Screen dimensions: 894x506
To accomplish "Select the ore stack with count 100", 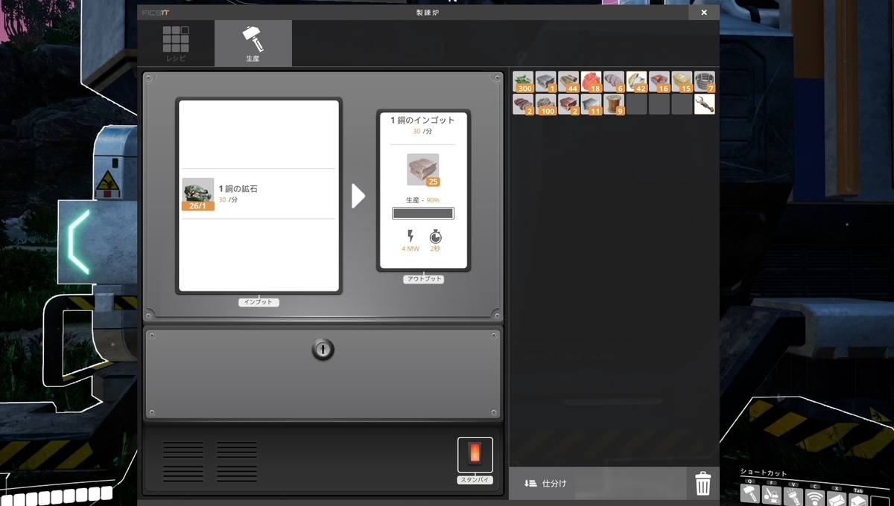I will pos(546,104).
